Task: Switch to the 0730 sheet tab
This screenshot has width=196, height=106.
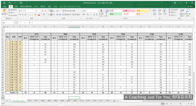Action: pos(82,101)
